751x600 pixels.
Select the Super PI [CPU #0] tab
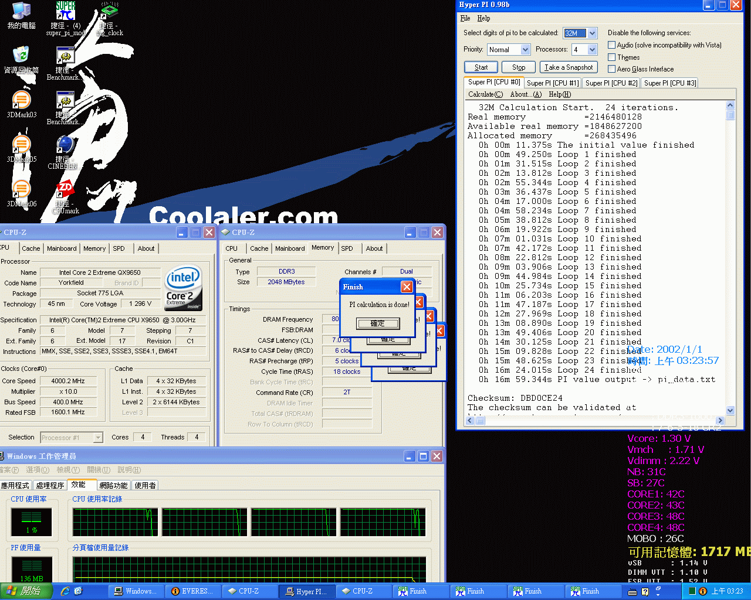(x=494, y=82)
